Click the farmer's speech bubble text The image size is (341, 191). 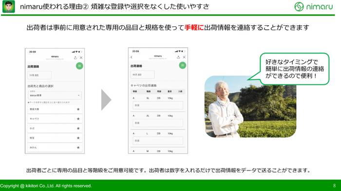click(295, 69)
